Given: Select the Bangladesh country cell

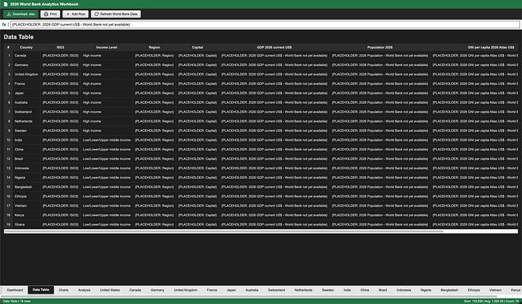Looking at the screenshot, I should [x=27, y=186].
